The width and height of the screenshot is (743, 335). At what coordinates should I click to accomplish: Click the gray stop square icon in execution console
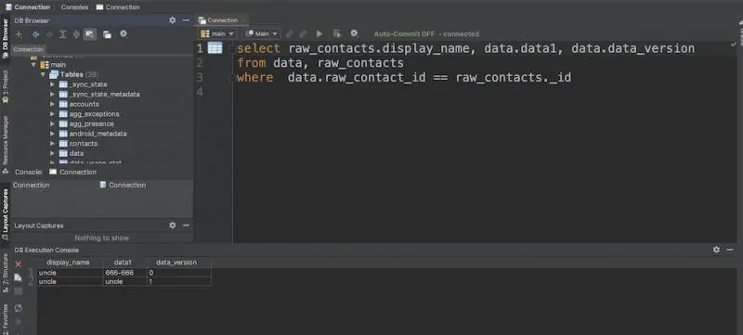tap(18, 291)
